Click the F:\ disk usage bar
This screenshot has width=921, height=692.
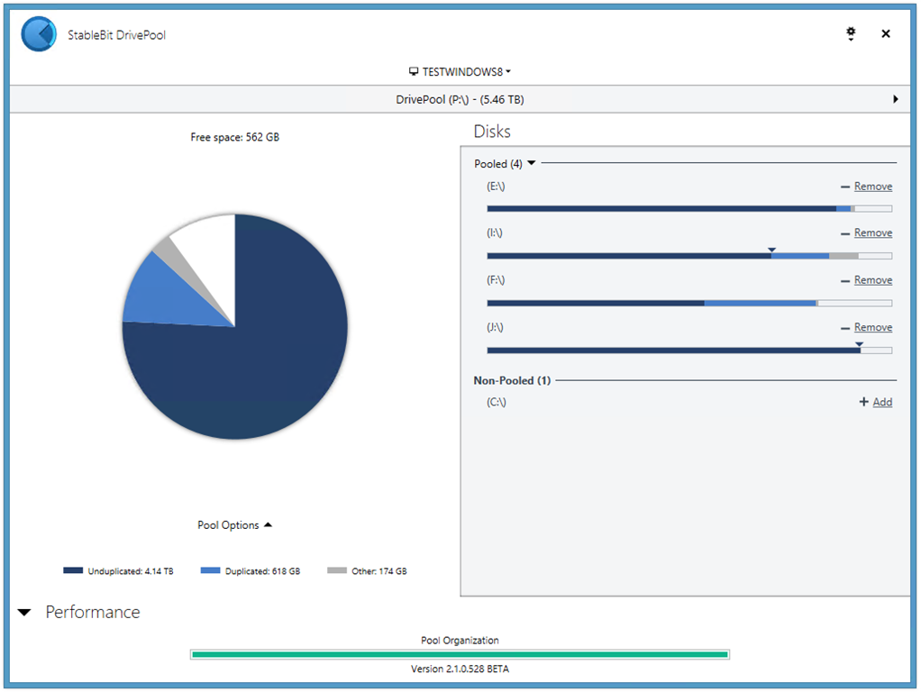(x=689, y=303)
